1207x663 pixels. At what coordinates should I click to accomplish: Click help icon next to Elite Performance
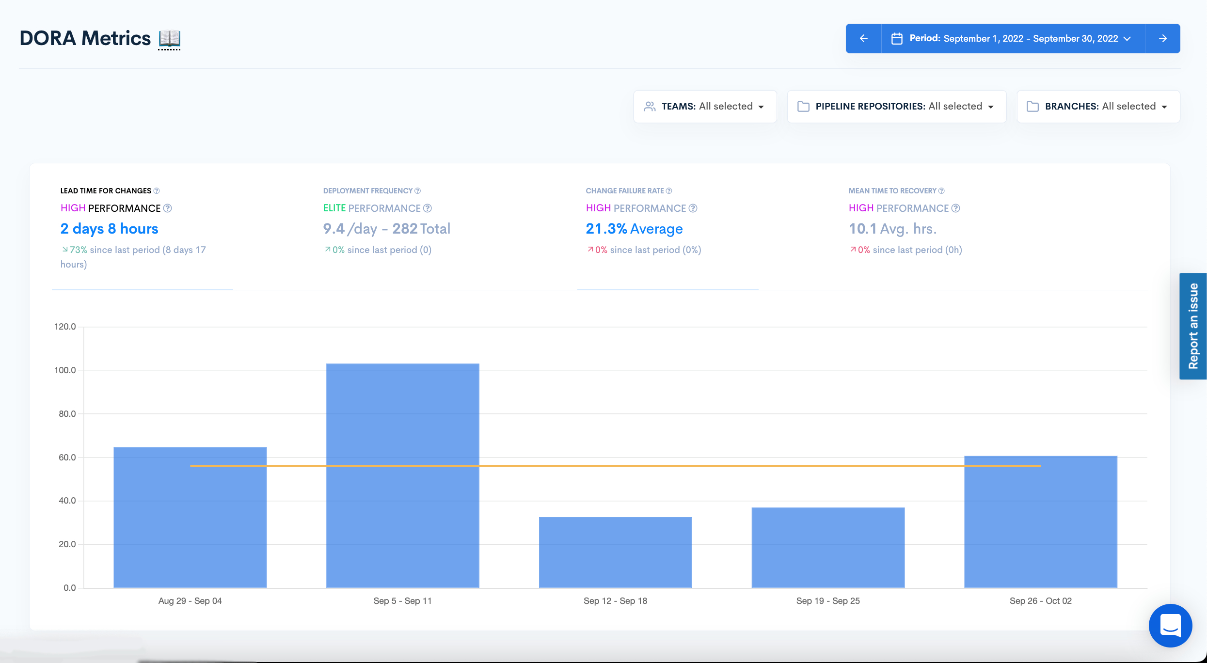pos(428,208)
